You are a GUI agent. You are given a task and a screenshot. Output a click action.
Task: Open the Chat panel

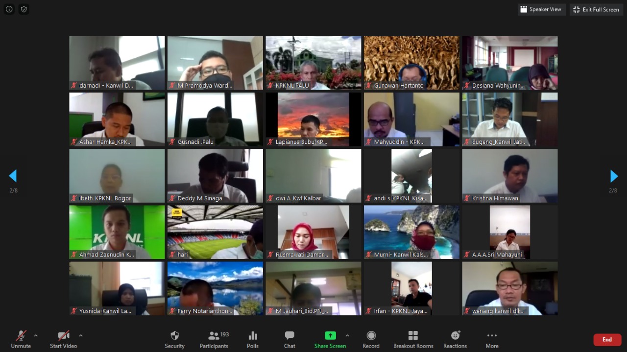coord(289,339)
